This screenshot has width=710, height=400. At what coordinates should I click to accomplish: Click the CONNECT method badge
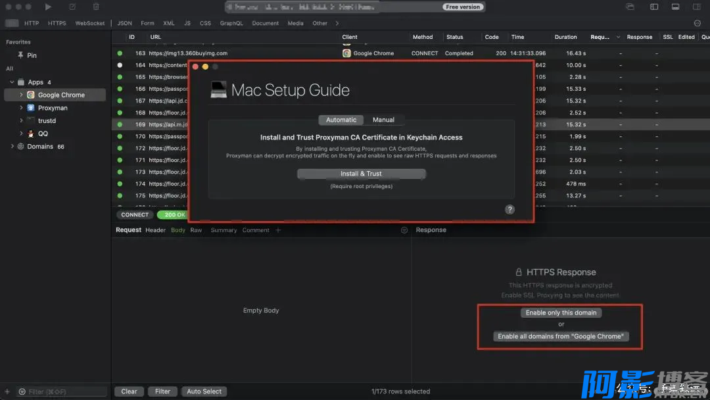click(135, 214)
